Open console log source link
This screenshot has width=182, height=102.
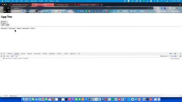click(x=175, y=59)
